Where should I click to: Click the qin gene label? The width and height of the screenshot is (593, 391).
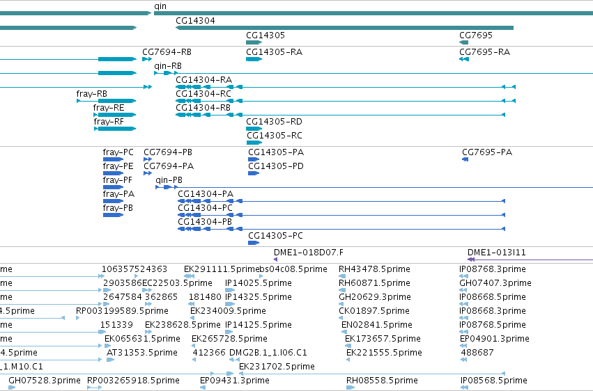[160, 6]
